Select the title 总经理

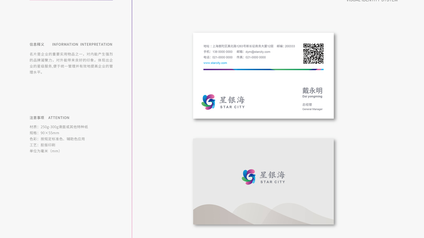click(x=307, y=105)
